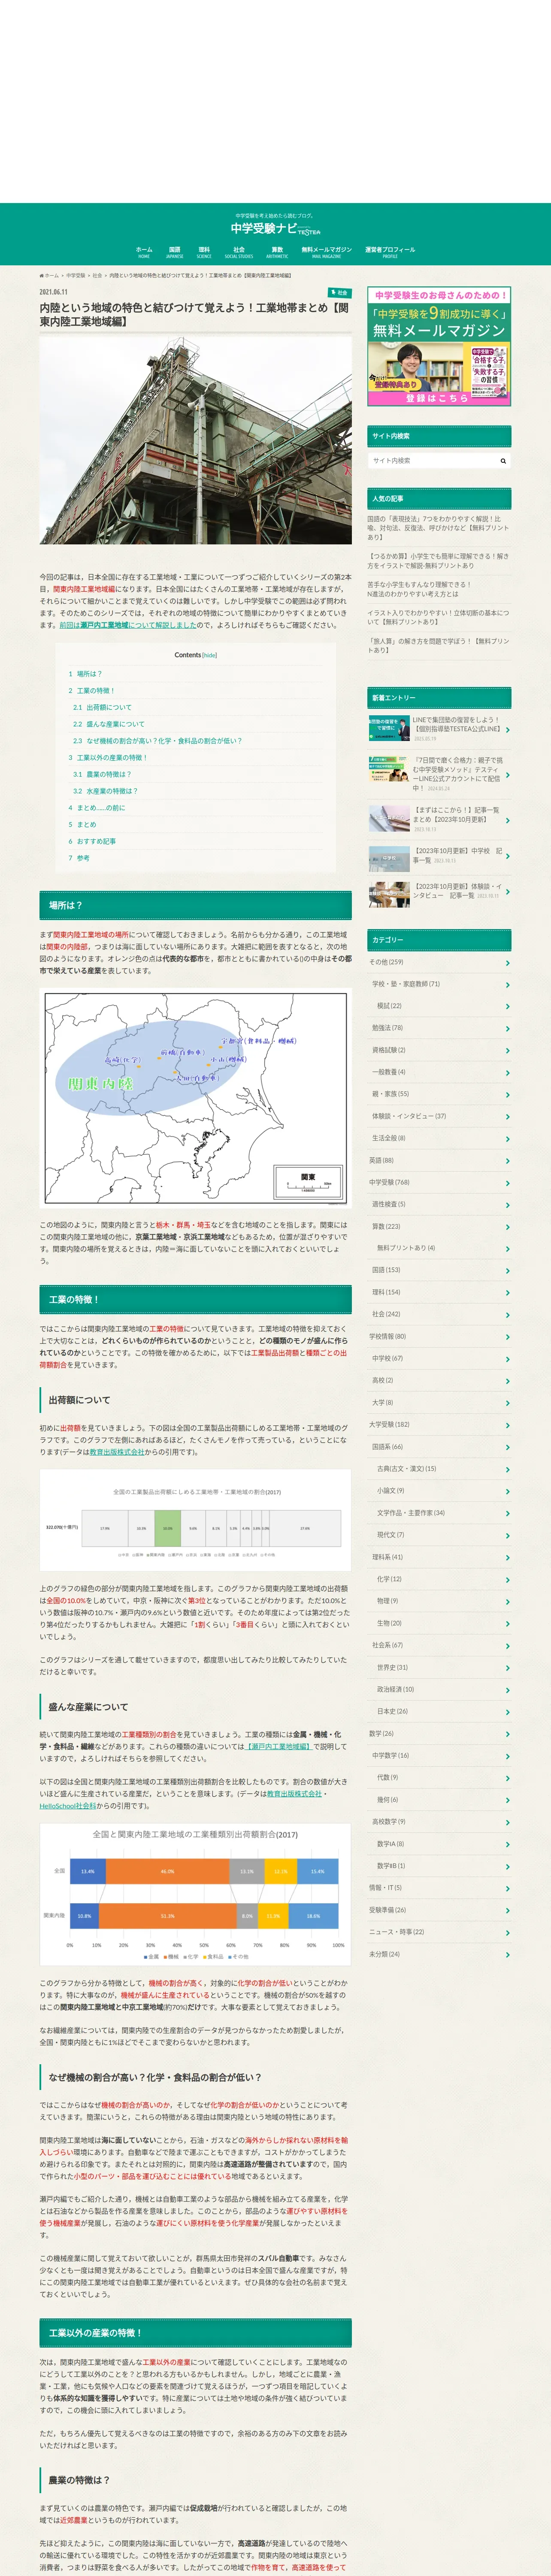The width and height of the screenshot is (551, 2576).
Task: Click the 関東内陸 map image
Action: click(195, 1097)
